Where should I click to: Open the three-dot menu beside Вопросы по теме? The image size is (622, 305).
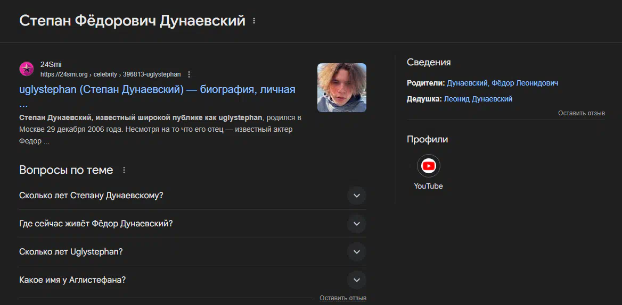[124, 170]
